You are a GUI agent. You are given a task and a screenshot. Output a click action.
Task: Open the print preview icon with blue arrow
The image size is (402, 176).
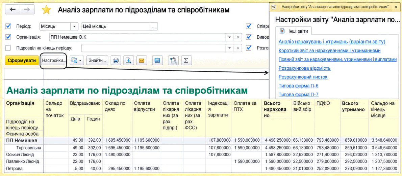click(128, 61)
